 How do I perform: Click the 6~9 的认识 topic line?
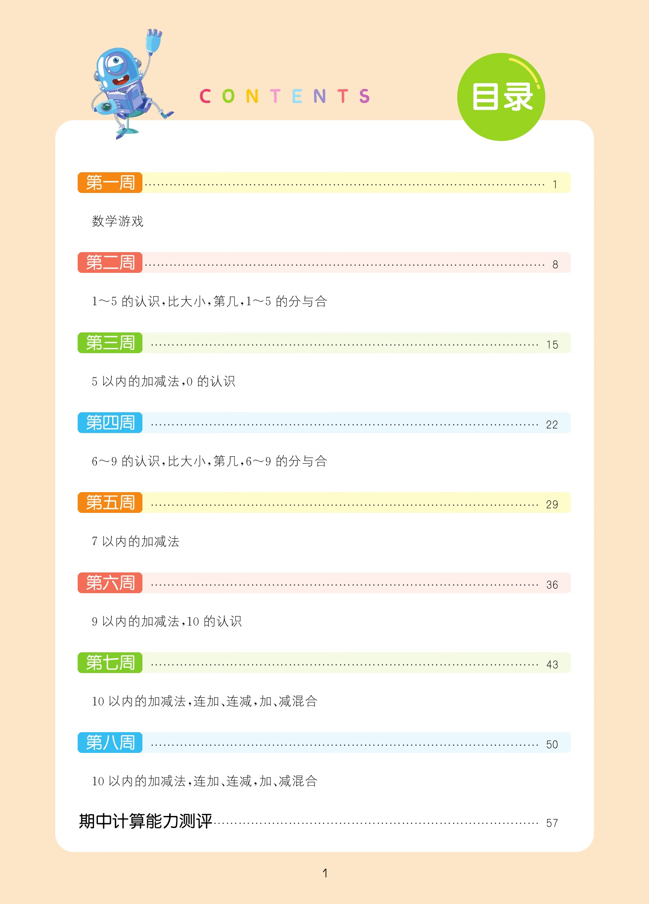click(x=209, y=461)
